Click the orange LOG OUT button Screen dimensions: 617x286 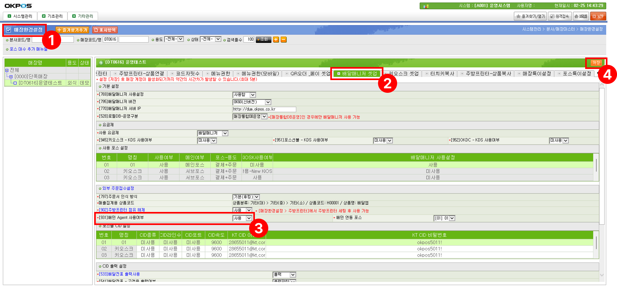[598, 16]
